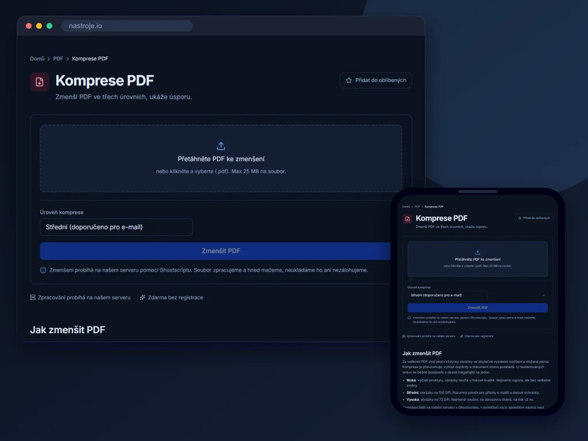Click the sparkle icon beside Zdarma in phone mockup
This screenshot has width=588, height=441.
coord(462,336)
